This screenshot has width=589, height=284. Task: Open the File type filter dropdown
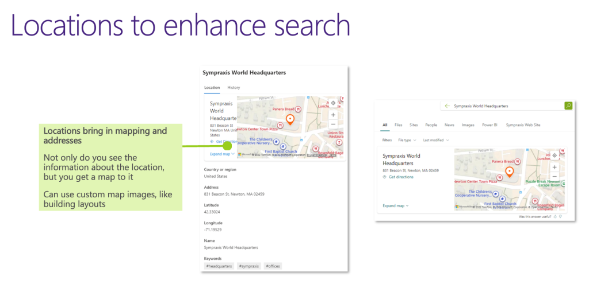click(407, 140)
